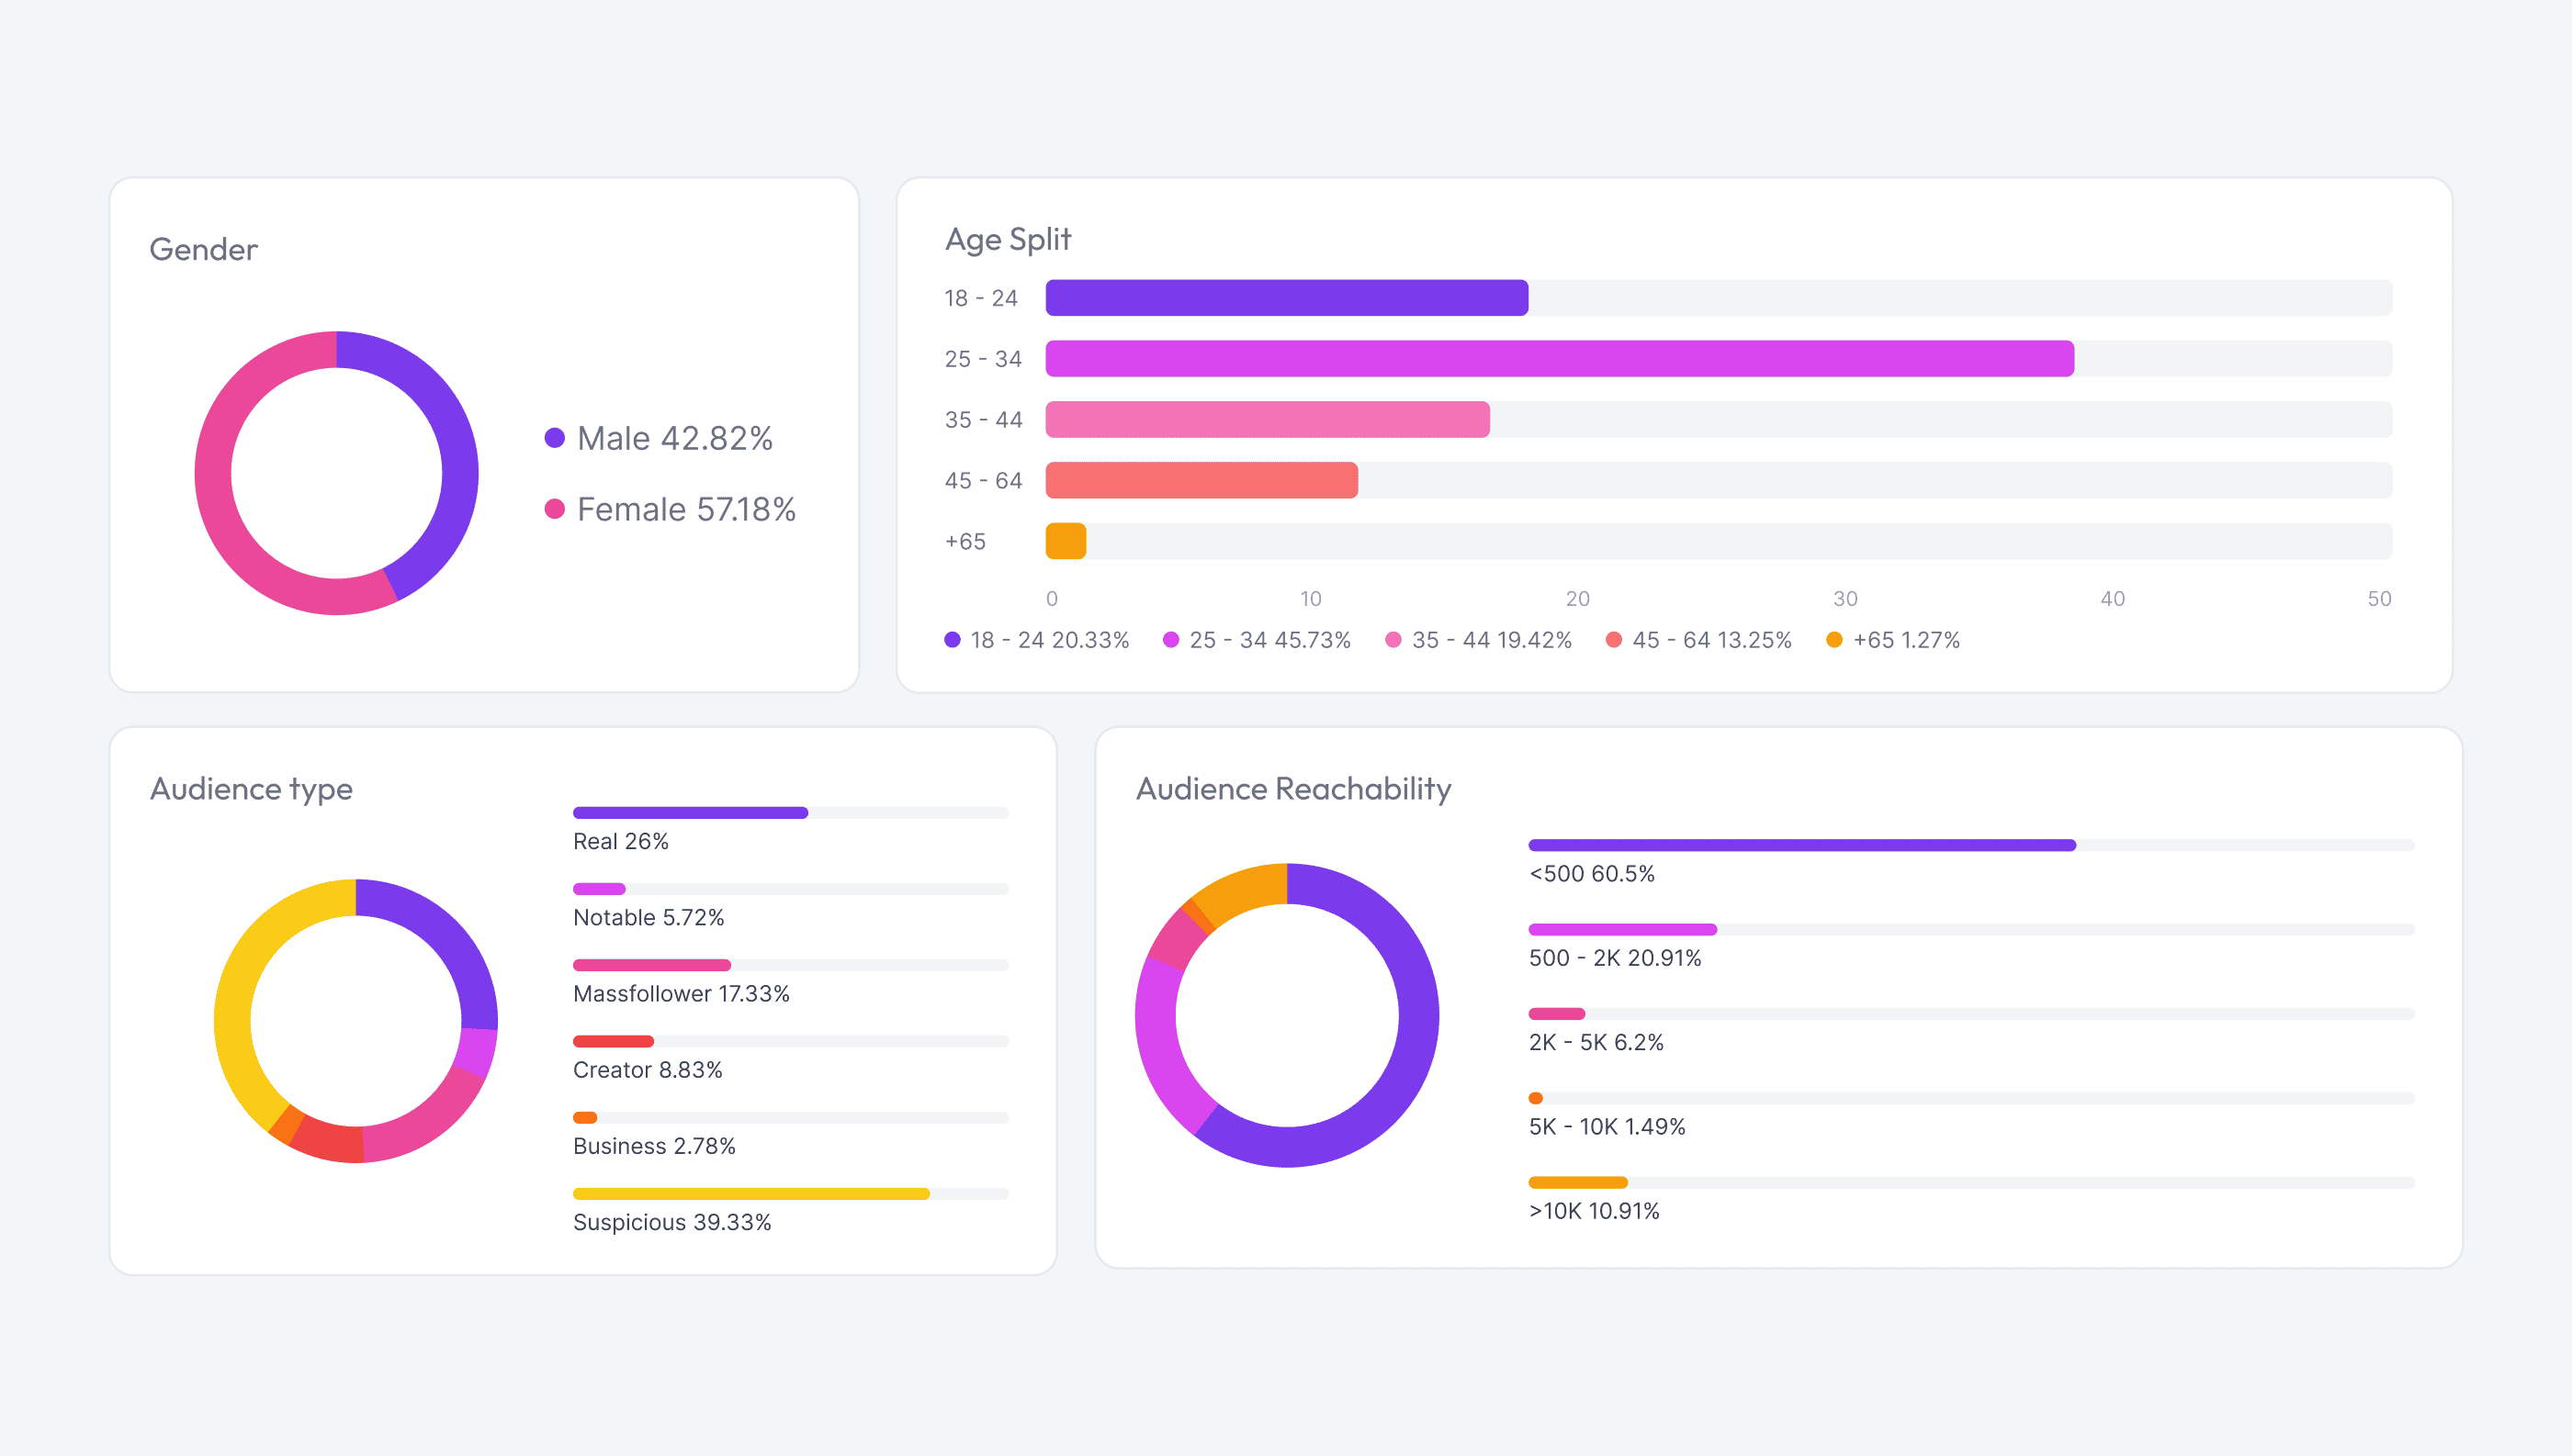Select the 18 - 24 age bar
Screen dimensions: 2572x1456
[x=1287, y=298]
